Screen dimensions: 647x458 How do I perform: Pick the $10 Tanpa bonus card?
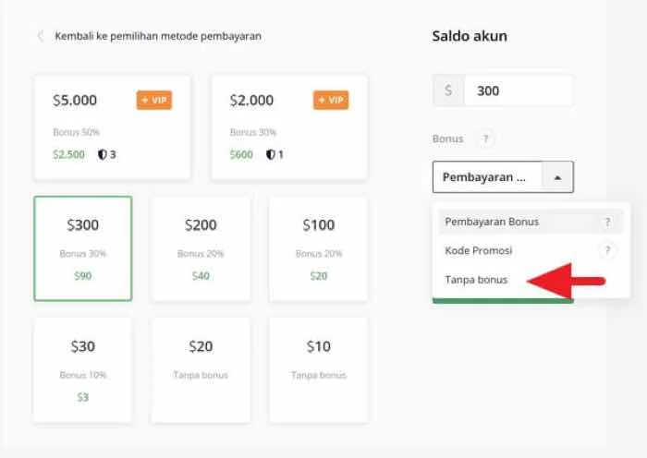coord(318,369)
